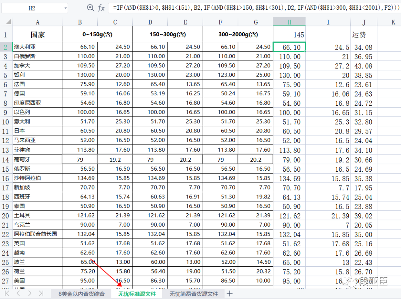Select column A header
The image size is (401, 299).
38,22
